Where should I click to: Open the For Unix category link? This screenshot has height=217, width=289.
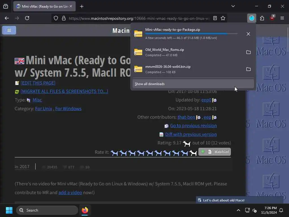43,109
